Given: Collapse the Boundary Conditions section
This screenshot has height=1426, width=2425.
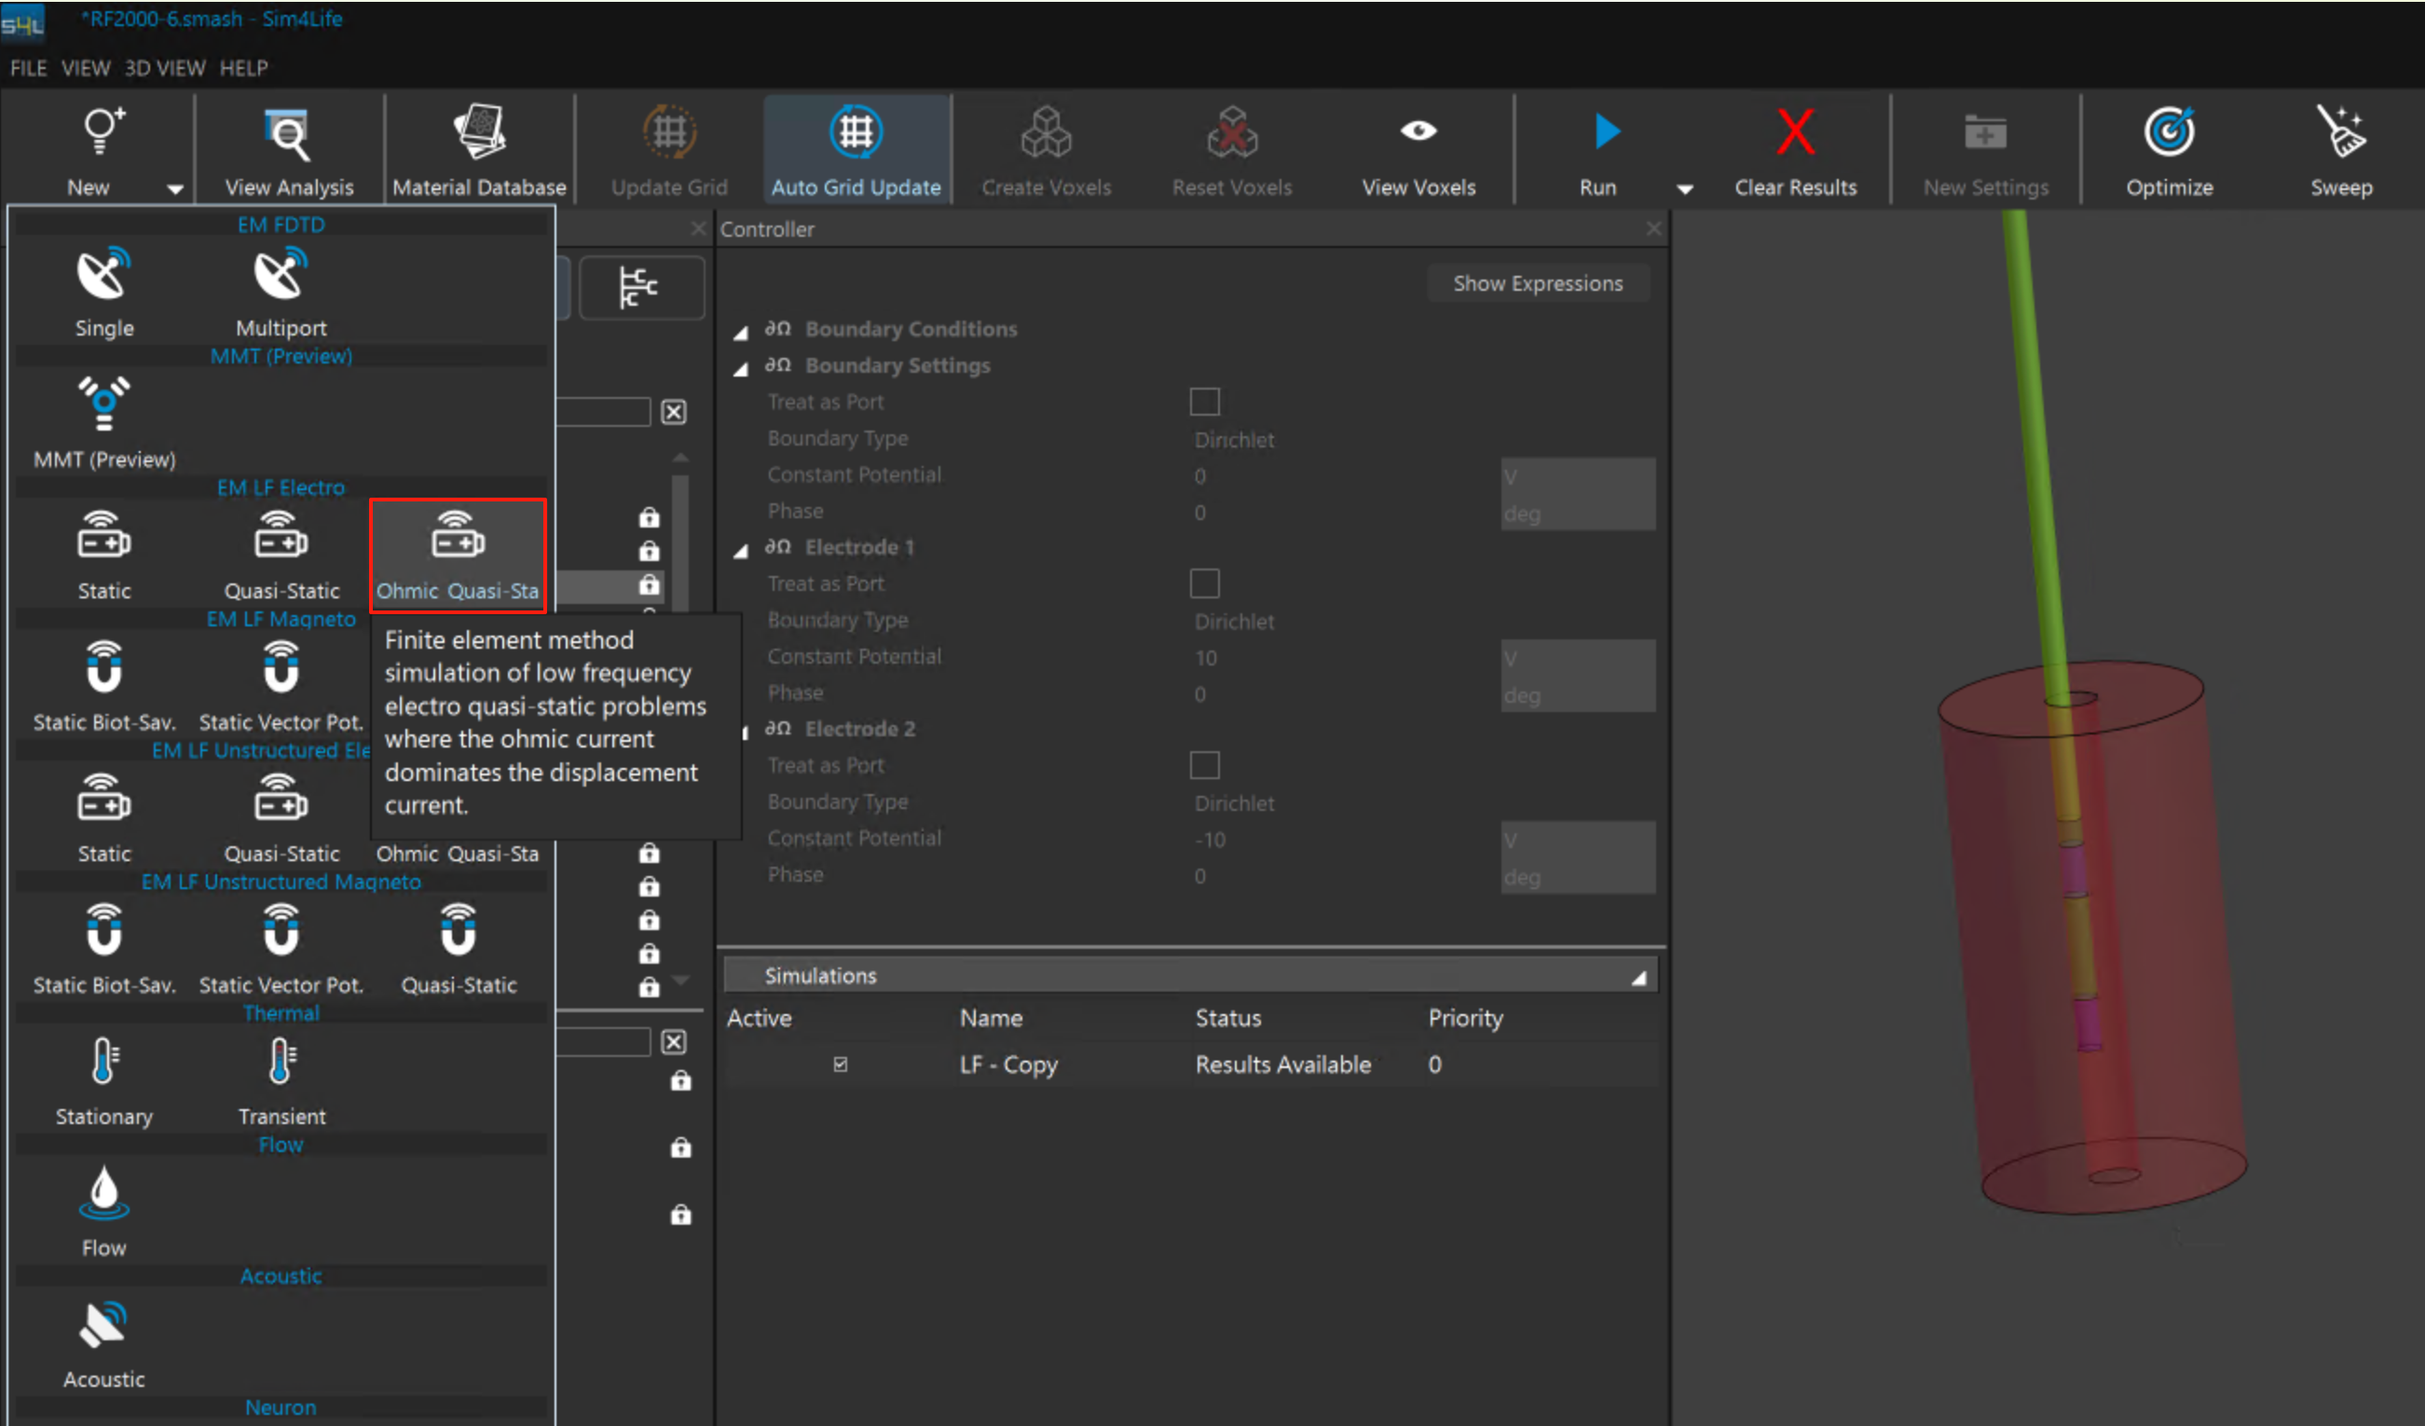Looking at the screenshot, I should click(x=740, y=333).
